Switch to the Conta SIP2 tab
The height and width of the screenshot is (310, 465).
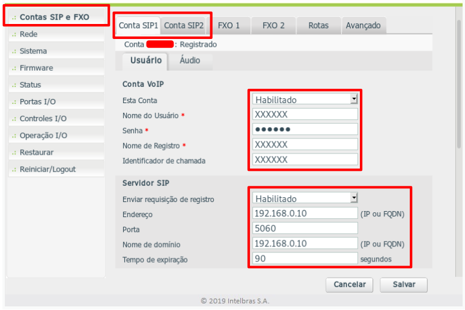coord(184,25)
